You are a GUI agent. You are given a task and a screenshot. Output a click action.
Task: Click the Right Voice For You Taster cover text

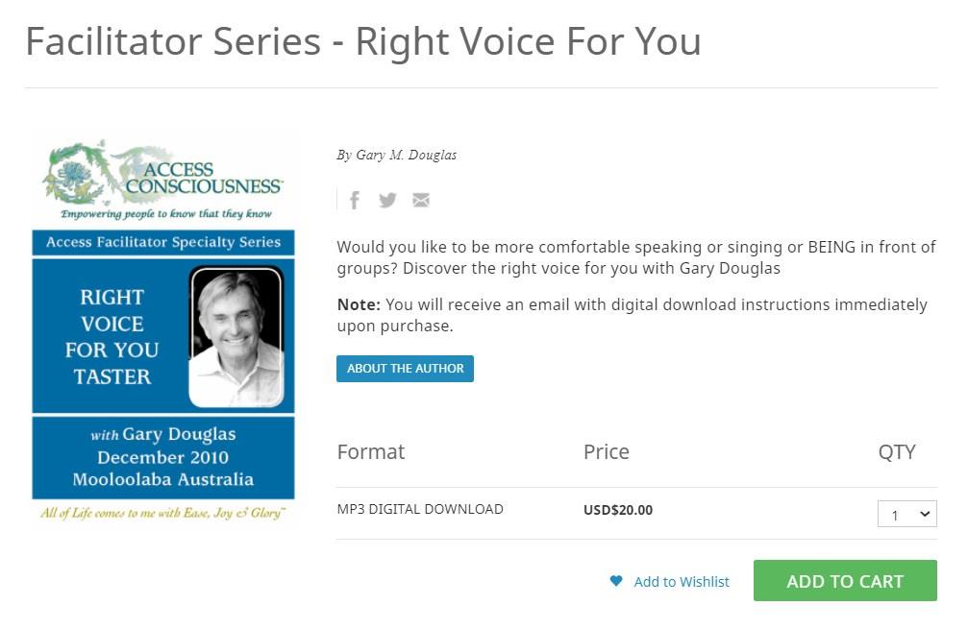click(112, 336)
